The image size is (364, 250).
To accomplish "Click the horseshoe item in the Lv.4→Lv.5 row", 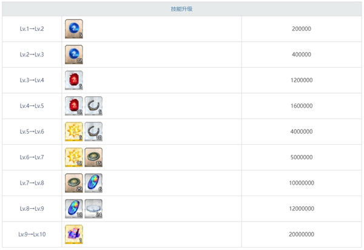I will point(93,106).
